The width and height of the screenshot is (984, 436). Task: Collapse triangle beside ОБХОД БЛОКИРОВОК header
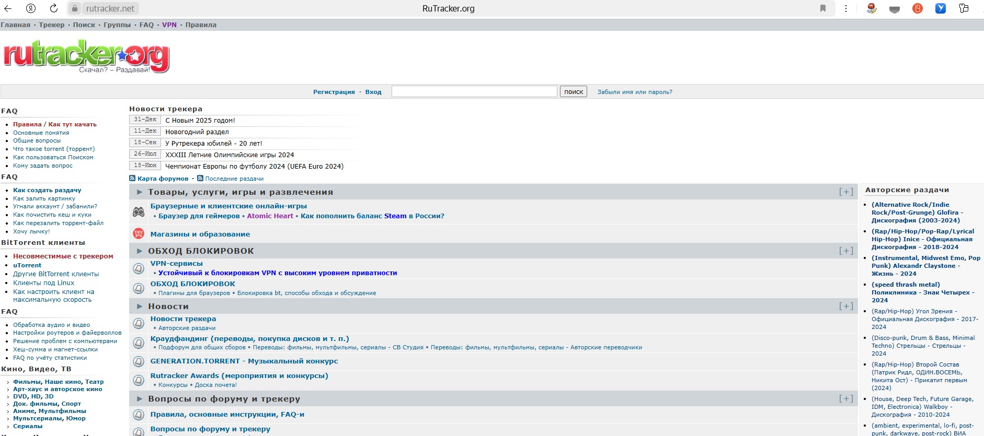(140, 251)
